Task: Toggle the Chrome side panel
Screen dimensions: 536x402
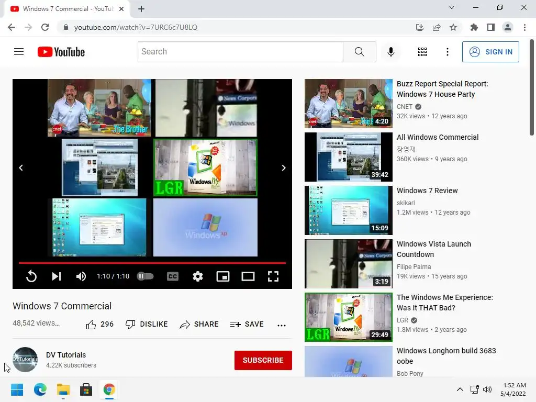Action: [x=490, y=27]
